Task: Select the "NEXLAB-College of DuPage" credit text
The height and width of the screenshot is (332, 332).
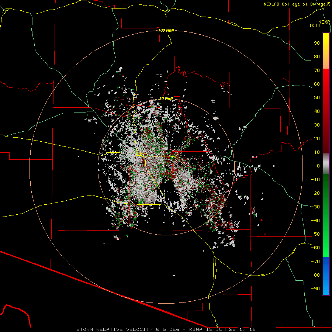Action: (x=294, y=4)
